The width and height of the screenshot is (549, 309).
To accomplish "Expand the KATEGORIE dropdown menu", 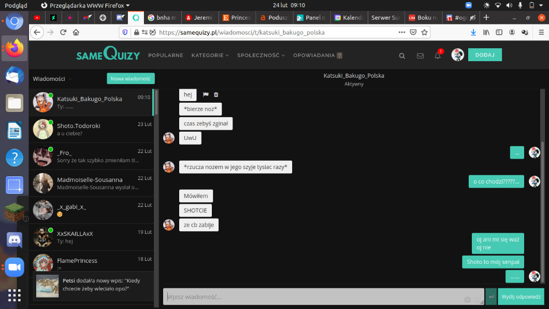I will click(210, 55).
